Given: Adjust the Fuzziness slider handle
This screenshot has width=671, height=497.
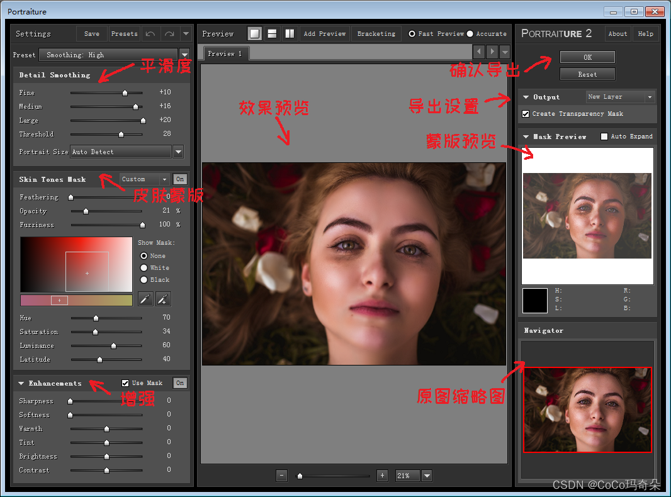Looking at the screenshot, I should (142, 225).
